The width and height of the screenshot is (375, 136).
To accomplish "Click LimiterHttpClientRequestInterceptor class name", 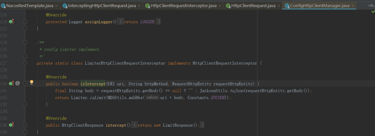I will tap(125, 63).
